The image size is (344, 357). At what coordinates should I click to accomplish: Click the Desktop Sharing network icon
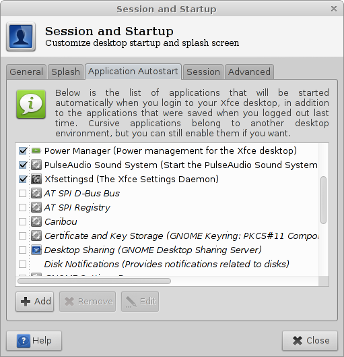[36, 250]
